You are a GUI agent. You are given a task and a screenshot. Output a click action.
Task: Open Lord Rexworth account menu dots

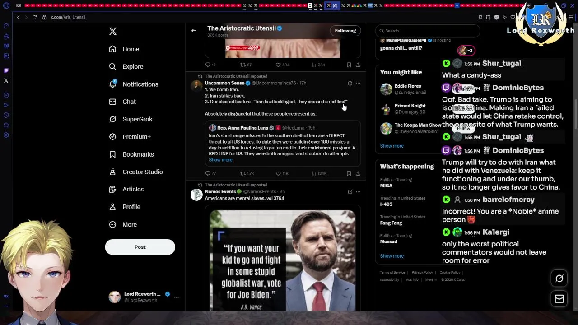177,297
